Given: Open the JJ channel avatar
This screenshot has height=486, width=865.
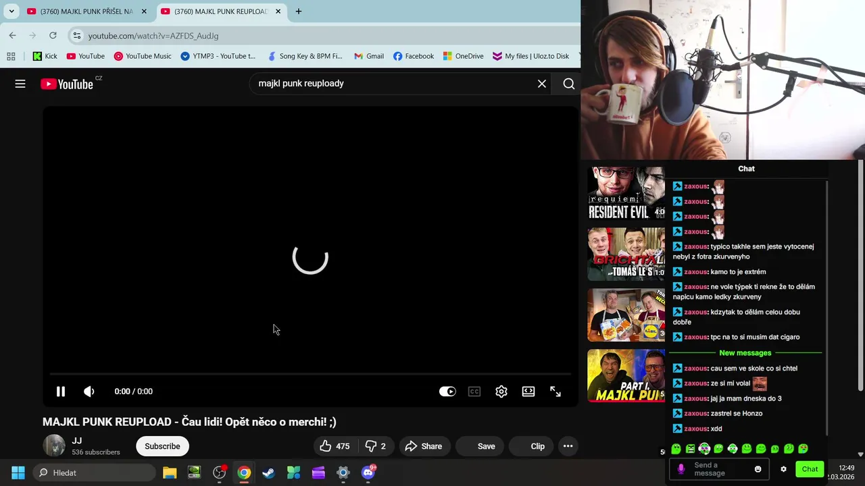Looking at the screenshot, I should click(x=54, y=446).
